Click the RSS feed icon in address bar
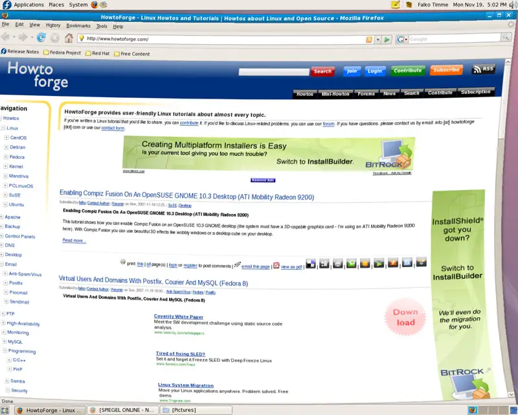 (369, 40)
